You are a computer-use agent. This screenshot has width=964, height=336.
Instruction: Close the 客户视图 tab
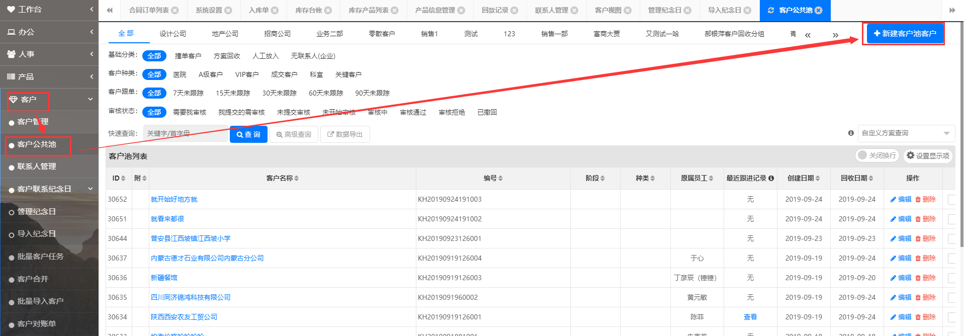pos(628,10)
